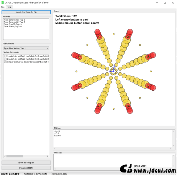Select material Type: Elastic; Tag: 99
The width and height of the screenshot is (177, 176).
[12, 26]
